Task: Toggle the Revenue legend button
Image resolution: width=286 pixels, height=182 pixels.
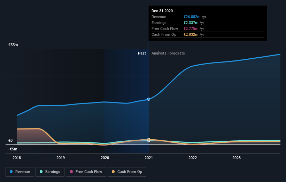Action: pos(20,172)
